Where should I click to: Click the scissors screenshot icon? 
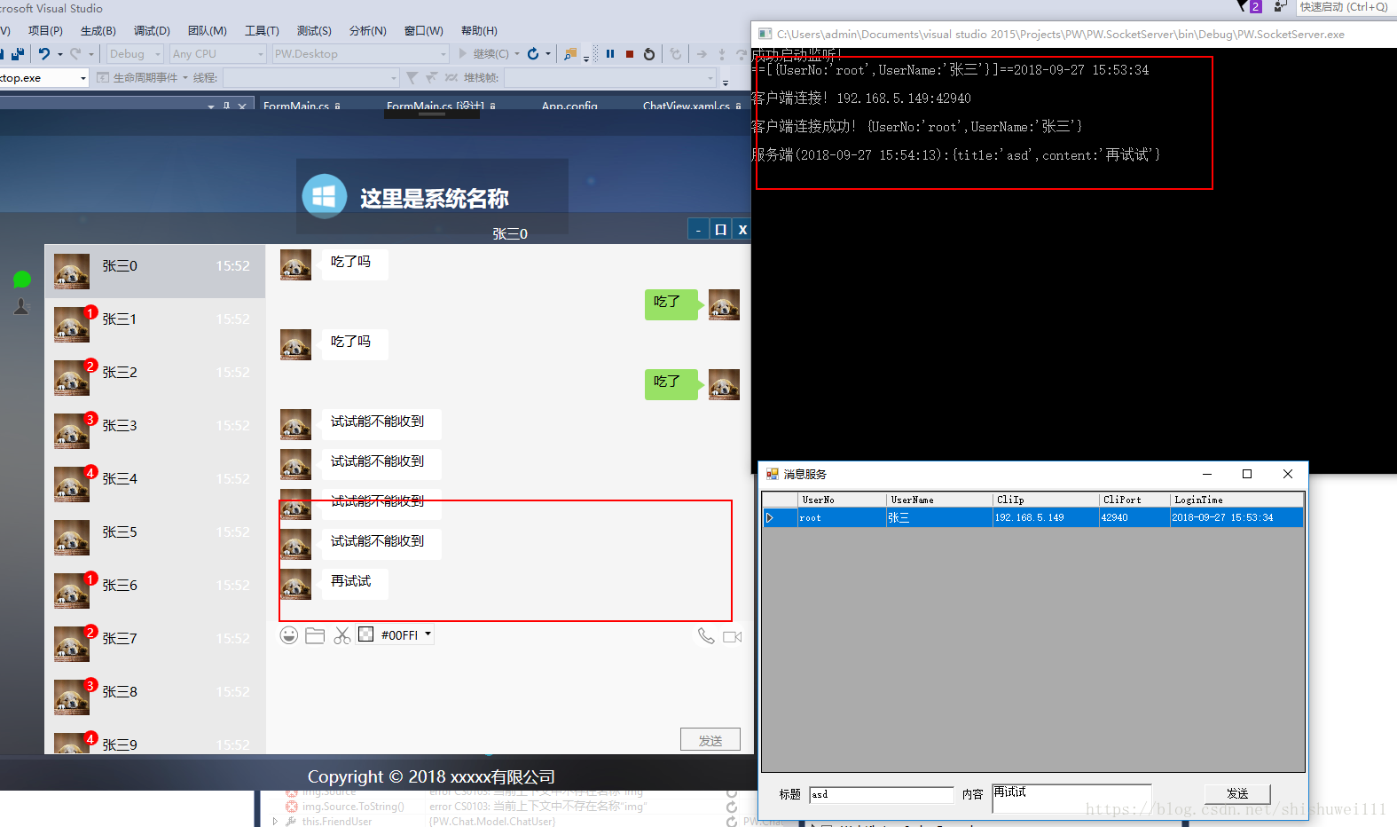pyautogui.click(x=342, y=635)
